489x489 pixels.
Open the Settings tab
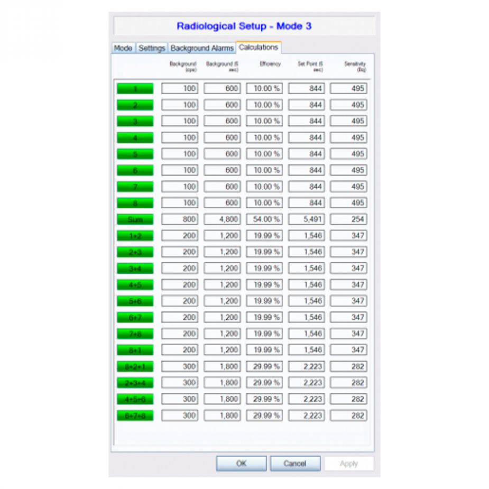pos(152,48)
